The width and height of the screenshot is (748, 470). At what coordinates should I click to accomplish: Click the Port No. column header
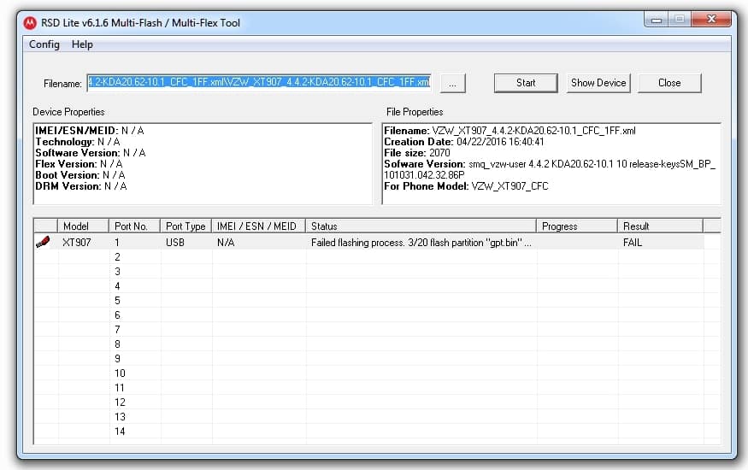click(x=134, y=226)
